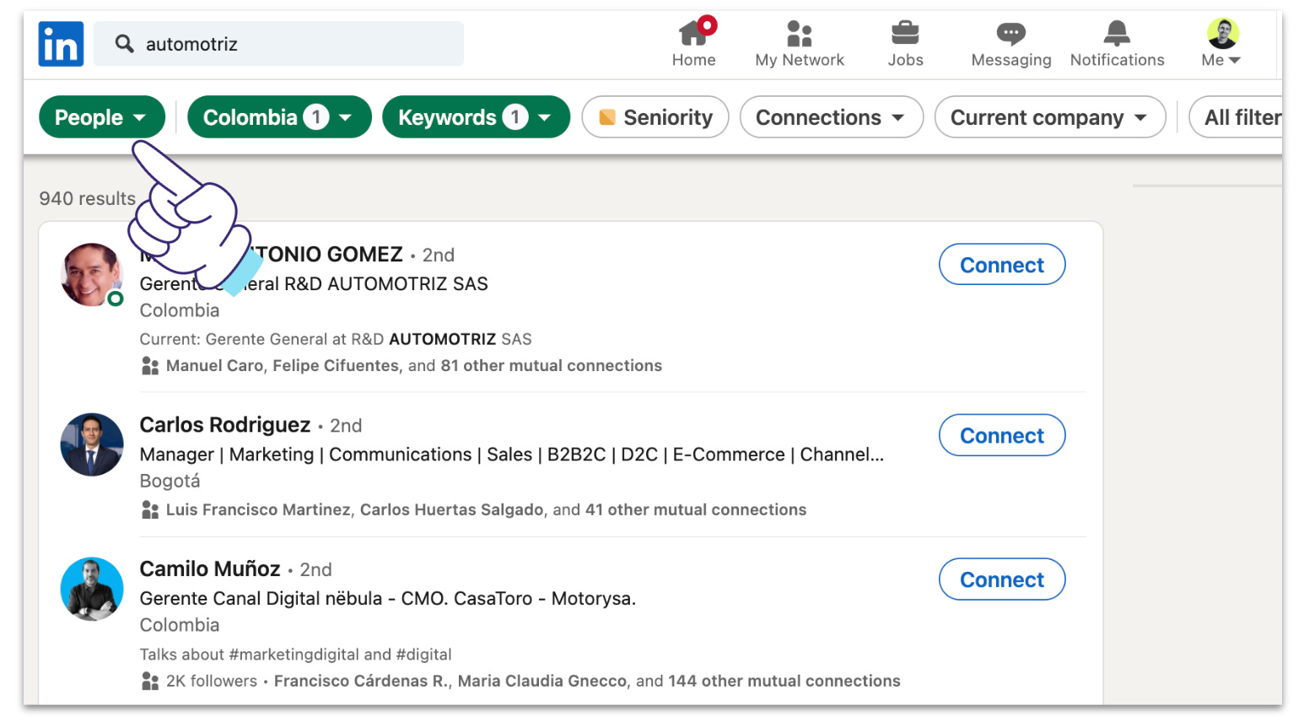Screen dimensions: 1304x727
Task: Open the Me profile menu
Action: click(x=1221, y=44)
